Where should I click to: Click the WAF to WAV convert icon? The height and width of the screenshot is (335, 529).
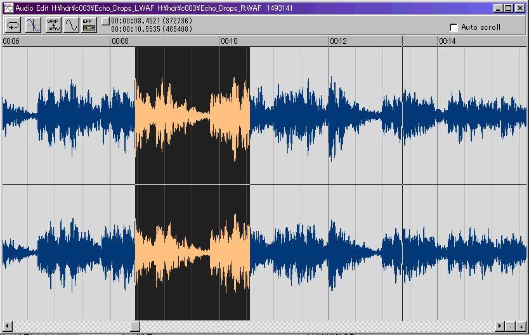[x=54, y=25]
